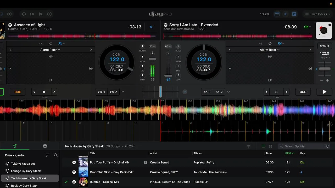
Task: Double right deck loop length arrow
Action: [286, 92]
